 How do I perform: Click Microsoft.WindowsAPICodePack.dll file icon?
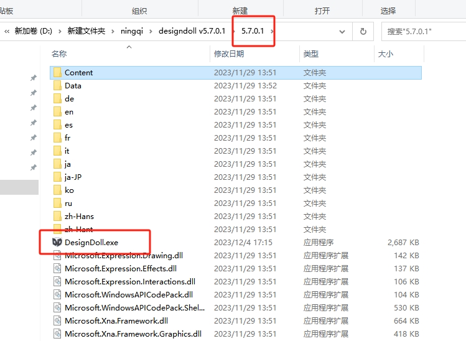pos(57,294)
